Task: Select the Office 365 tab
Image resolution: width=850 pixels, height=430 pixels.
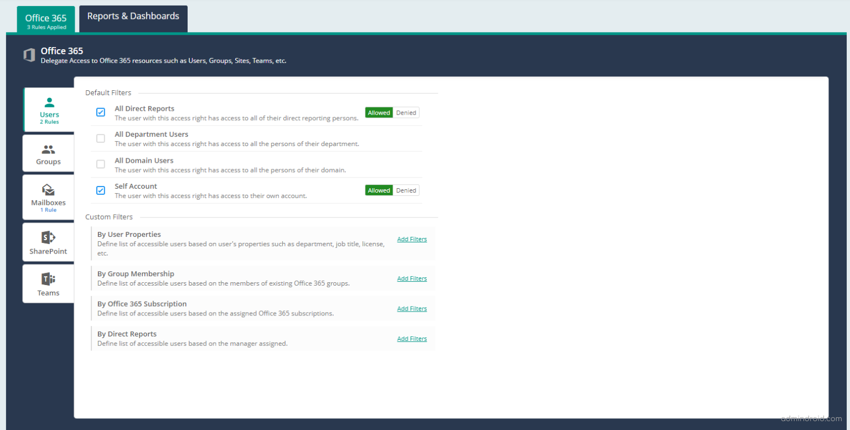Action: (45, 18)
